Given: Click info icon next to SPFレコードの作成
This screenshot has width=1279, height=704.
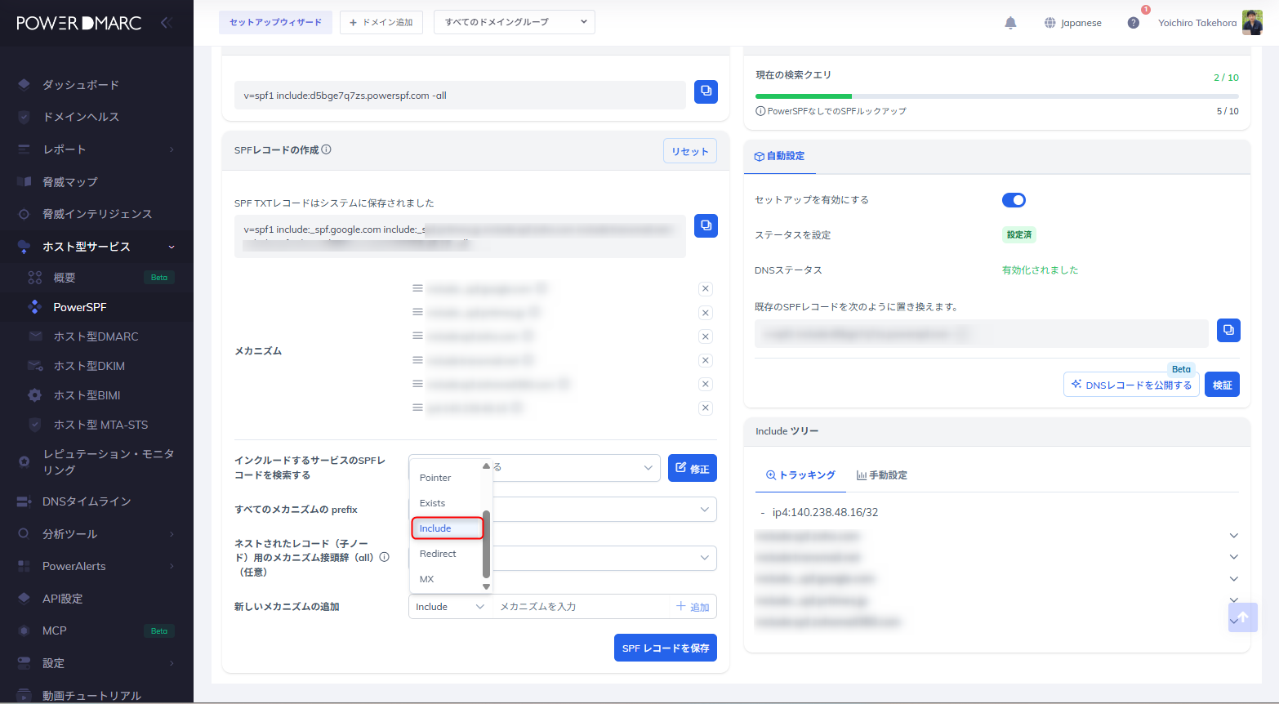Looking at the screenshot, I should pos(327,149).
